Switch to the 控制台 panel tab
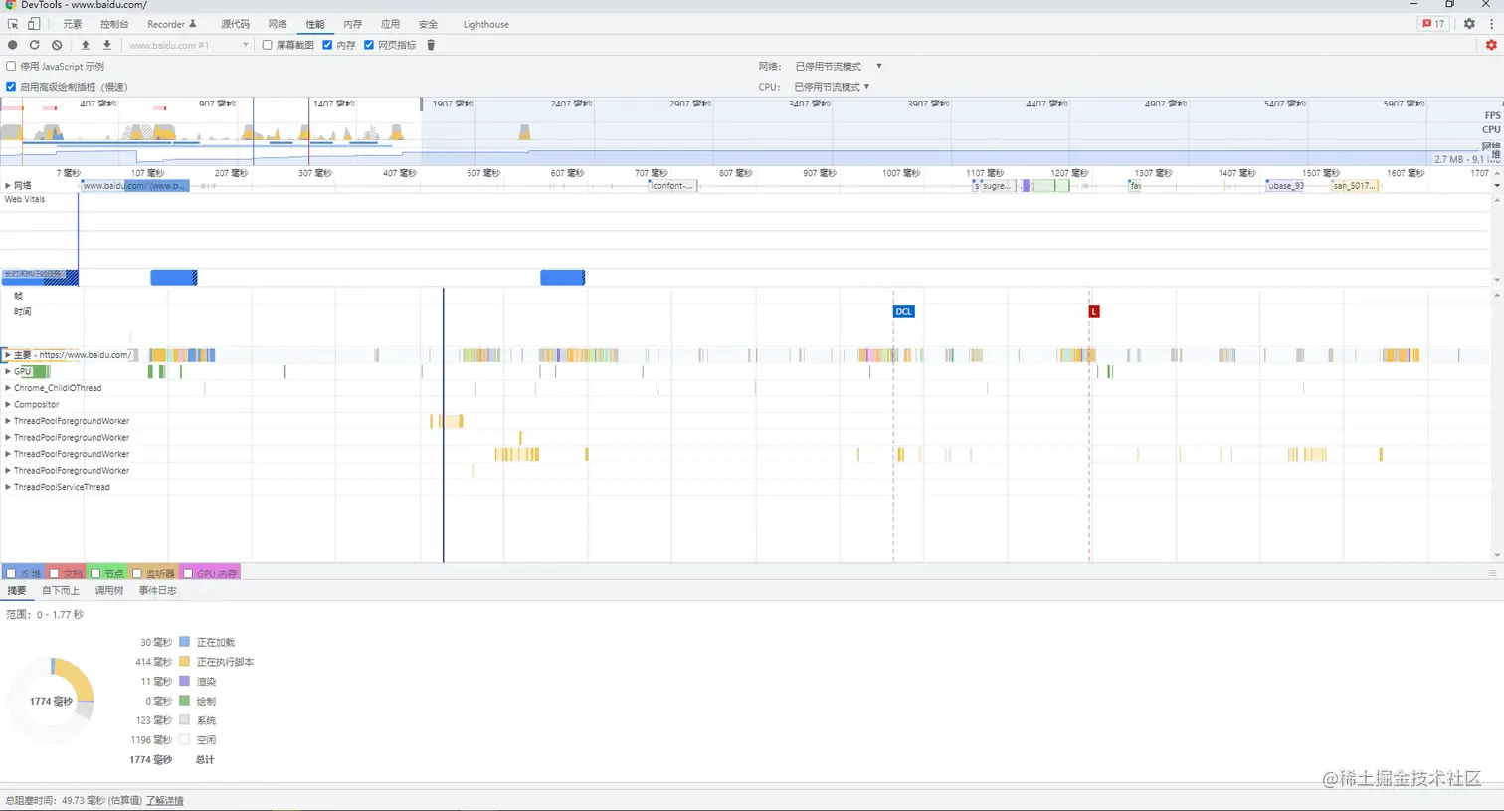The height and width of the screenshot is (811, 1504). coord(114,24)
